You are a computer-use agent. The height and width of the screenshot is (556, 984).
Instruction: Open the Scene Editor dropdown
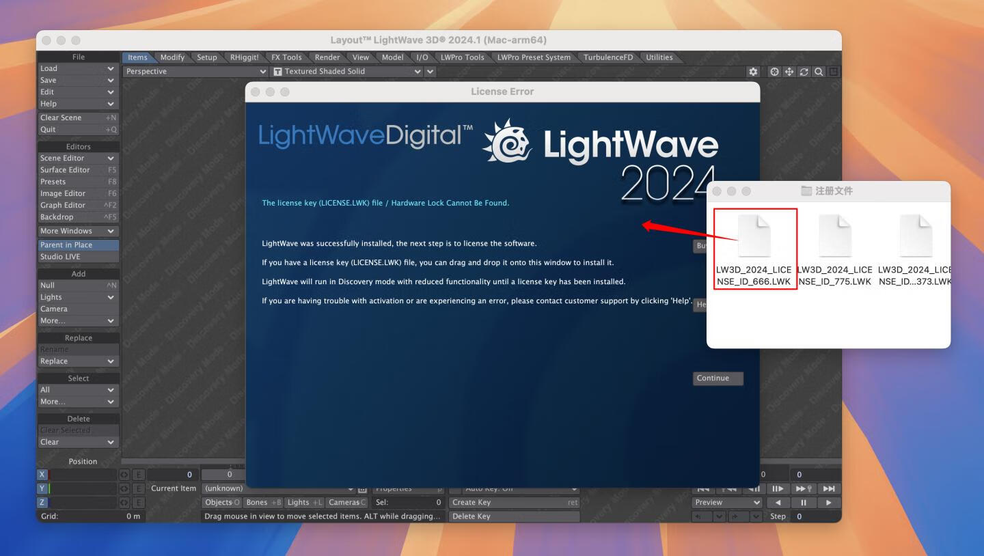pos(78,158)
